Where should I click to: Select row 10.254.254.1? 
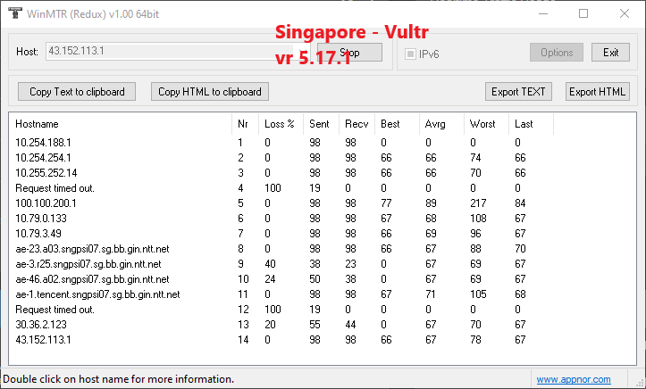[281, 158]
